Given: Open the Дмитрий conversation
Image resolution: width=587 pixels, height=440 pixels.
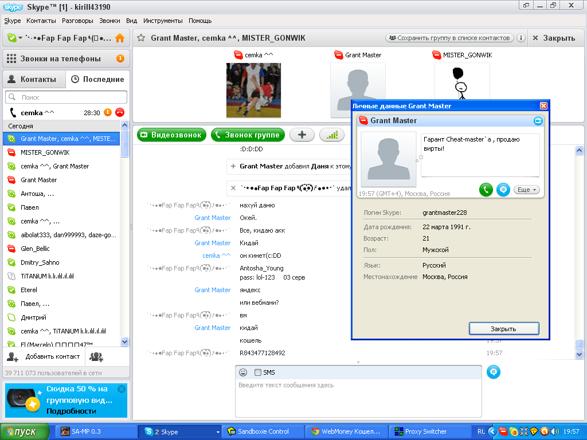Looking at the screenshot, I should click(61, 317).
